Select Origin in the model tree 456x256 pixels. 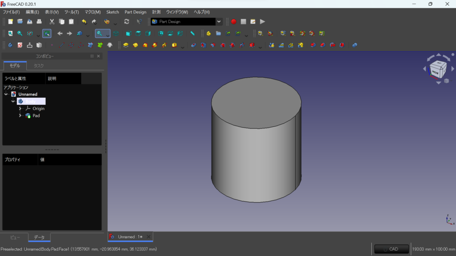(x=38, y=108)
